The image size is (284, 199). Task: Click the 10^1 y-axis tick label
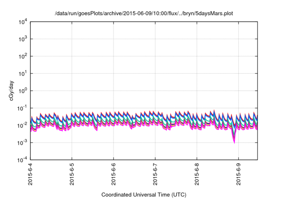(23, 74)
